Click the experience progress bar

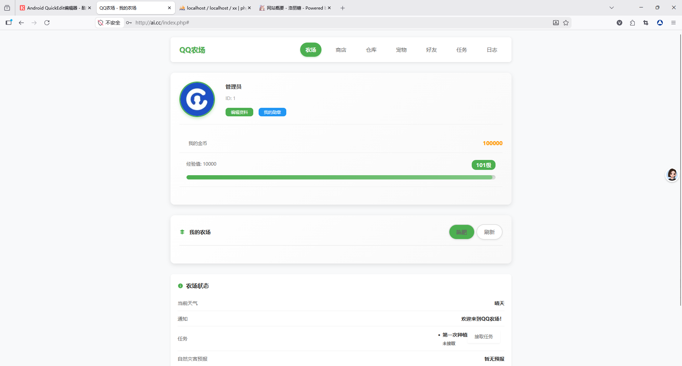340,177
